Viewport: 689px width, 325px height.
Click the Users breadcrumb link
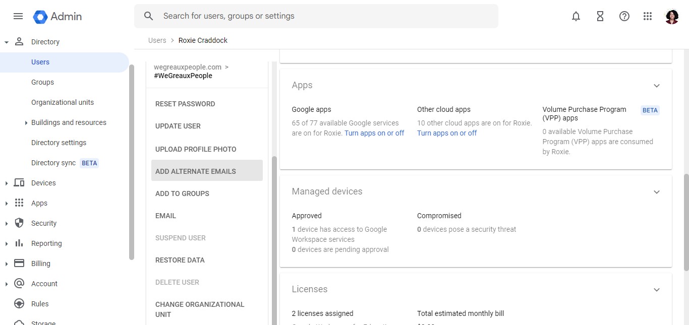tap(157, 40)
